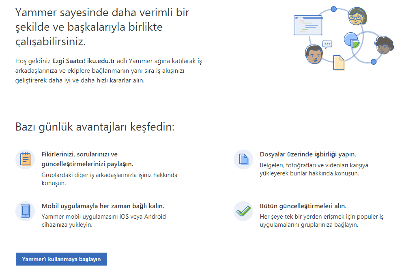Screen dimensions: 419x270
Task: Click the text 'Belgeleri, fotoğrafları ve videoları karşıya'
Action: click(x=314, y=165)
